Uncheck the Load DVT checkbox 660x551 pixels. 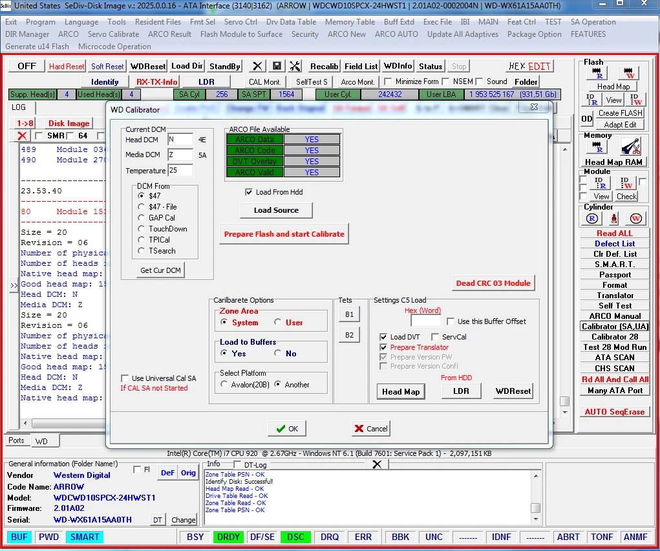tap(383, 337)
